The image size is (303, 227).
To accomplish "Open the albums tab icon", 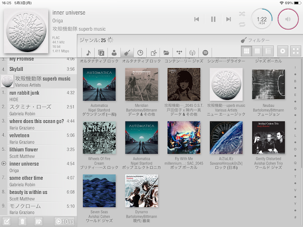I will click(x=101, y=52).
